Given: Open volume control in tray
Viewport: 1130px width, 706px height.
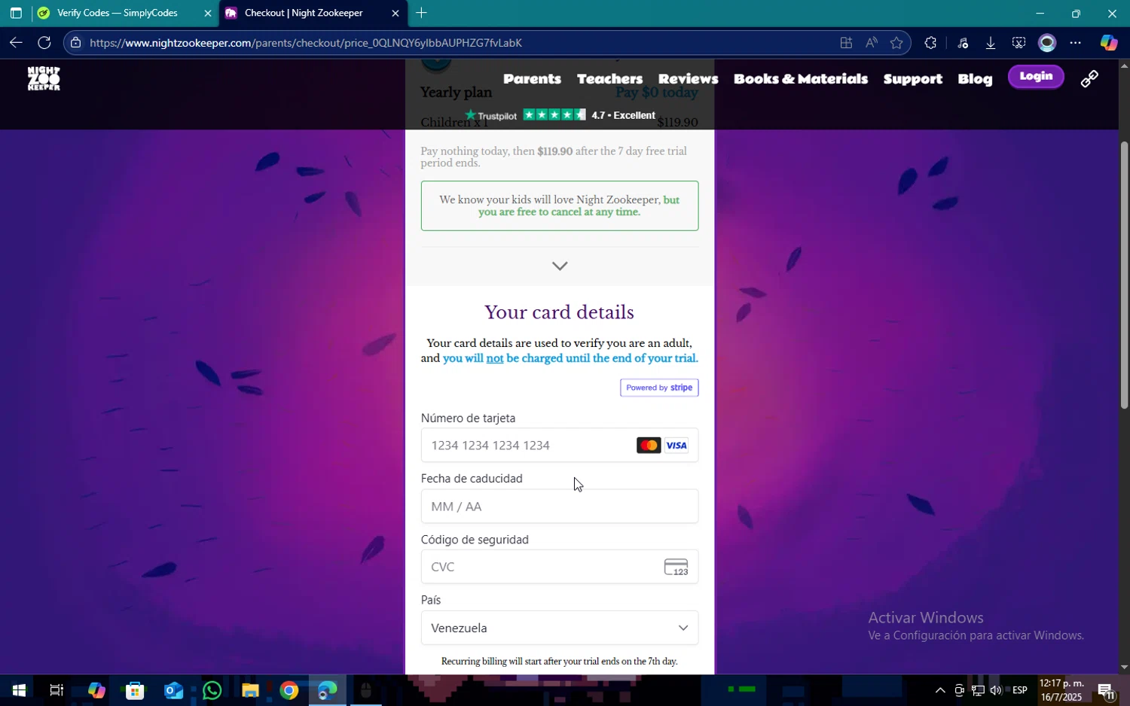Looking at the screenshot, I should pyautogui.click(x=996, y=690).
